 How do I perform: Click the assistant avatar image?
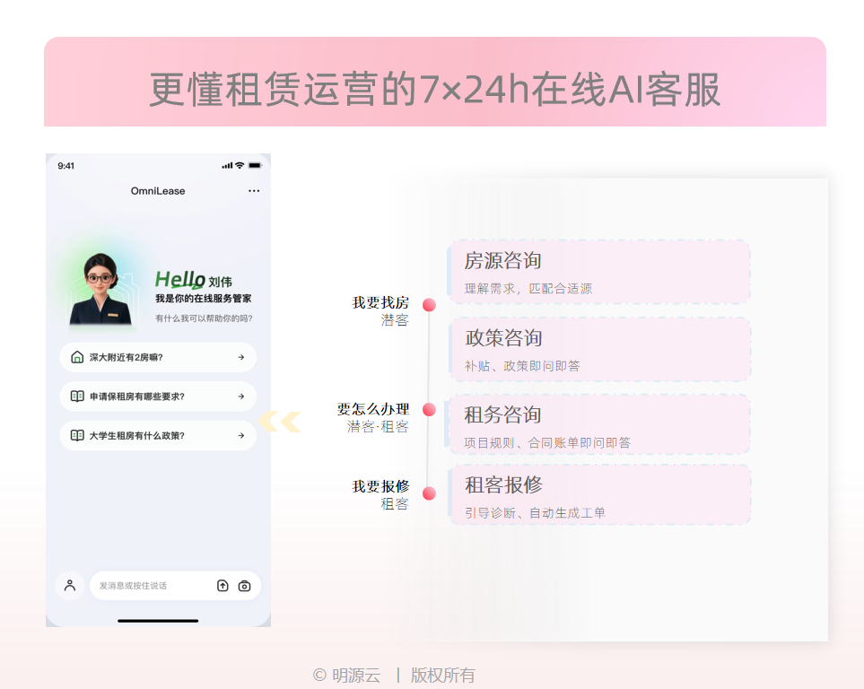point(100,290)
